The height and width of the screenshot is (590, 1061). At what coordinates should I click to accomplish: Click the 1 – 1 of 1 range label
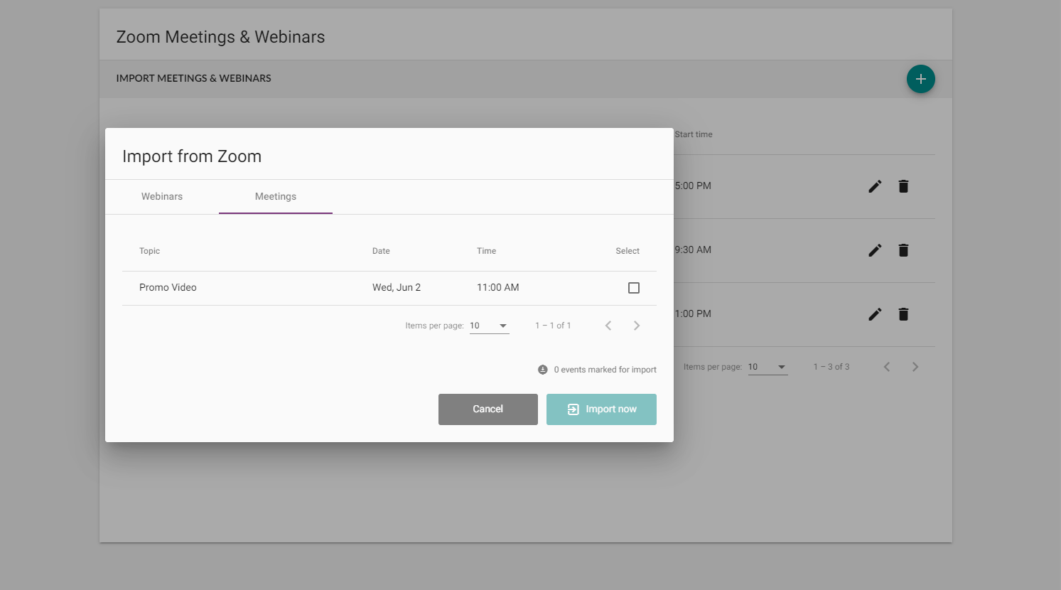(553, 326)
